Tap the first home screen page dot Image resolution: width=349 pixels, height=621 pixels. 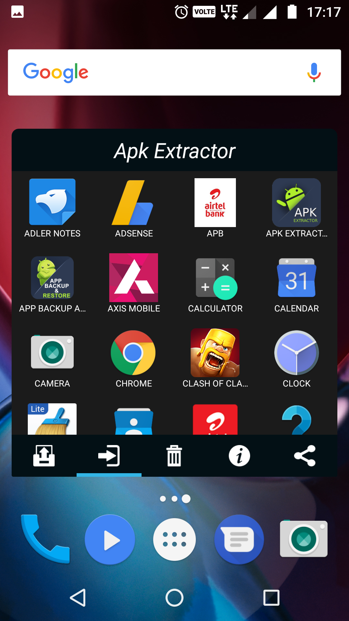[163, 499]
